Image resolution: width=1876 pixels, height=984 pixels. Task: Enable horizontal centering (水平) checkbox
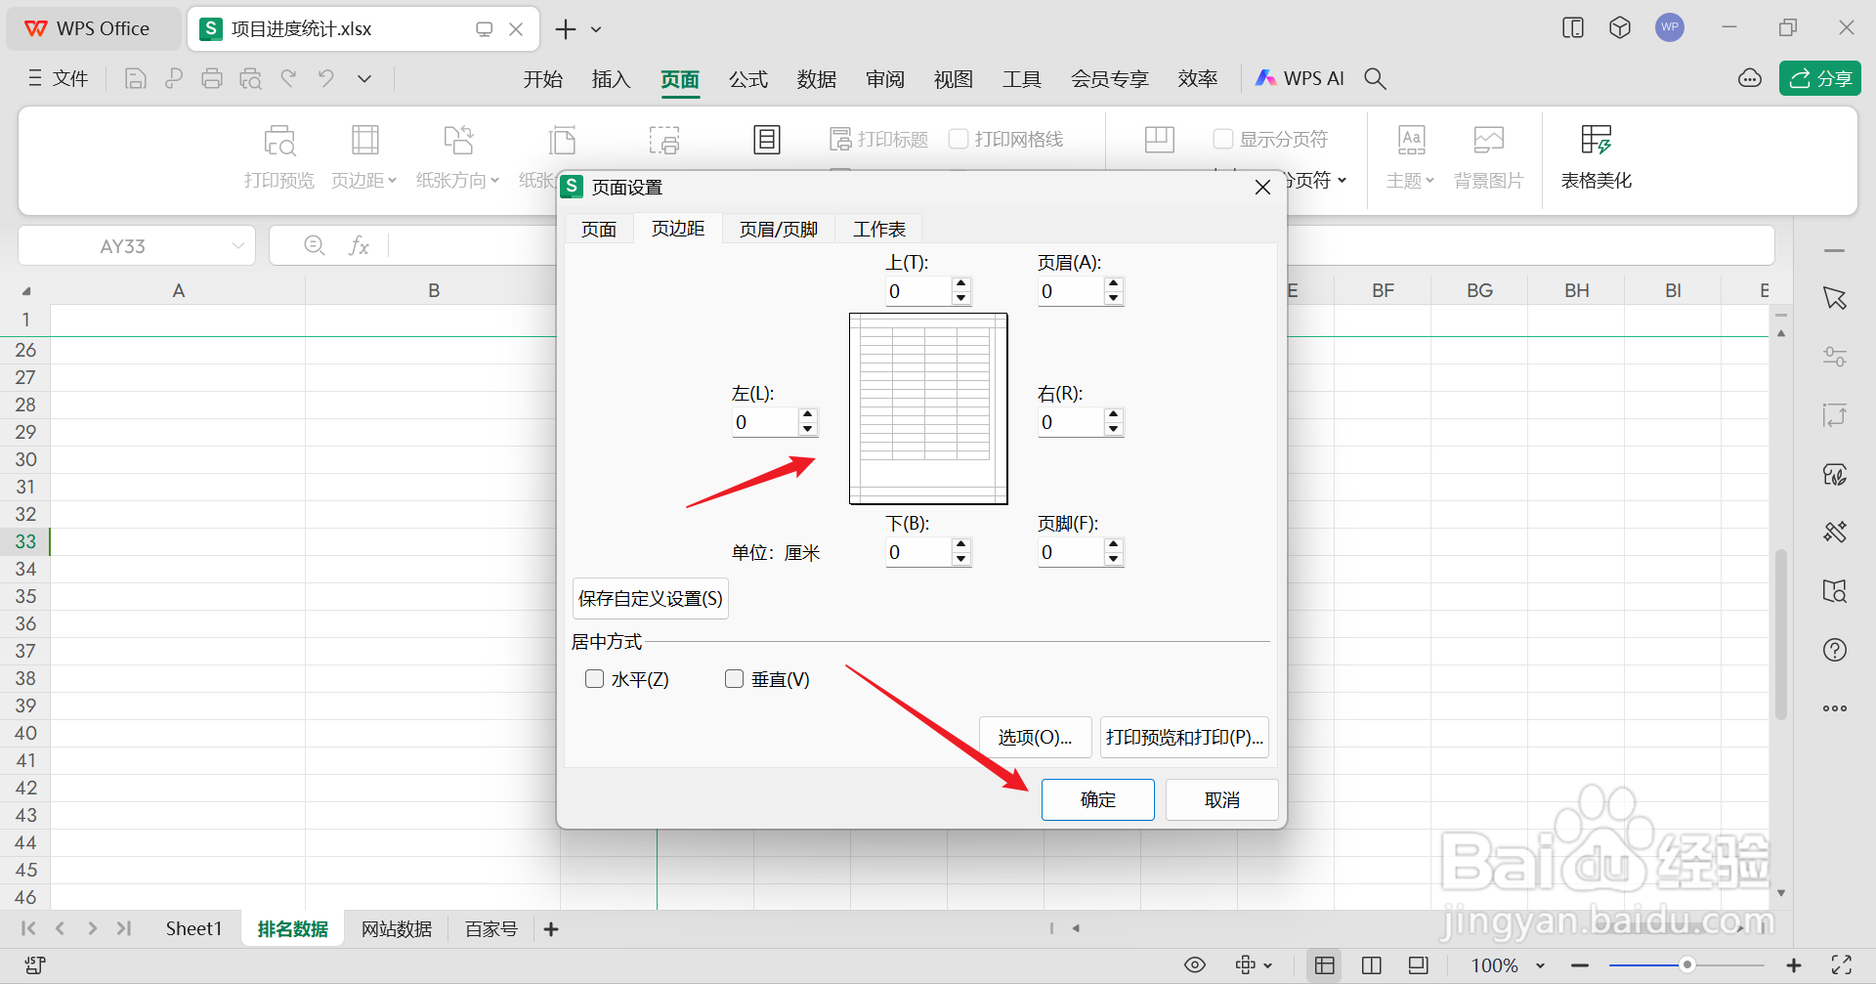click(x=594, y=679)
